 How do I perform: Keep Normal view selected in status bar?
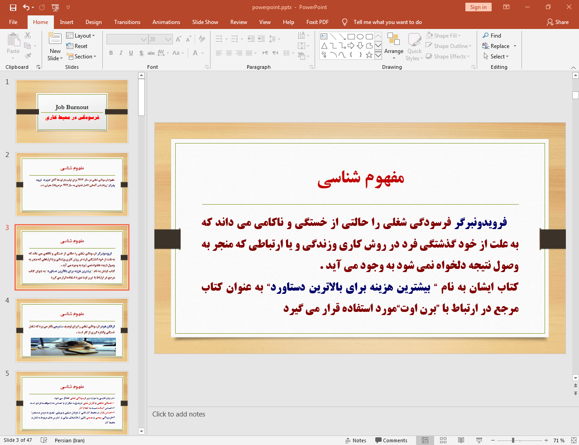pos(425,440)
